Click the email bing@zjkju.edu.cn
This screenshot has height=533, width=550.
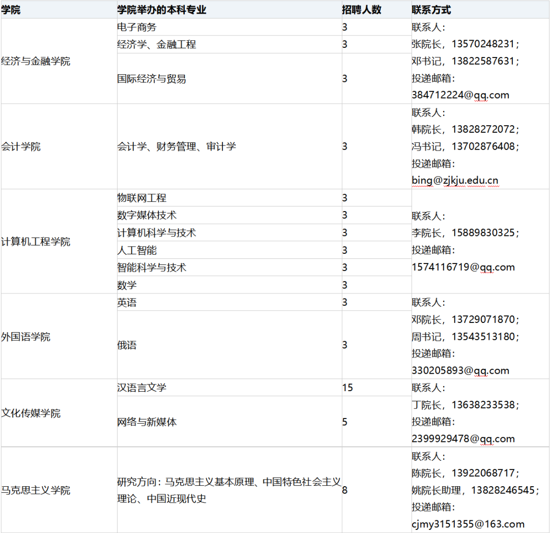coord(455,181)
